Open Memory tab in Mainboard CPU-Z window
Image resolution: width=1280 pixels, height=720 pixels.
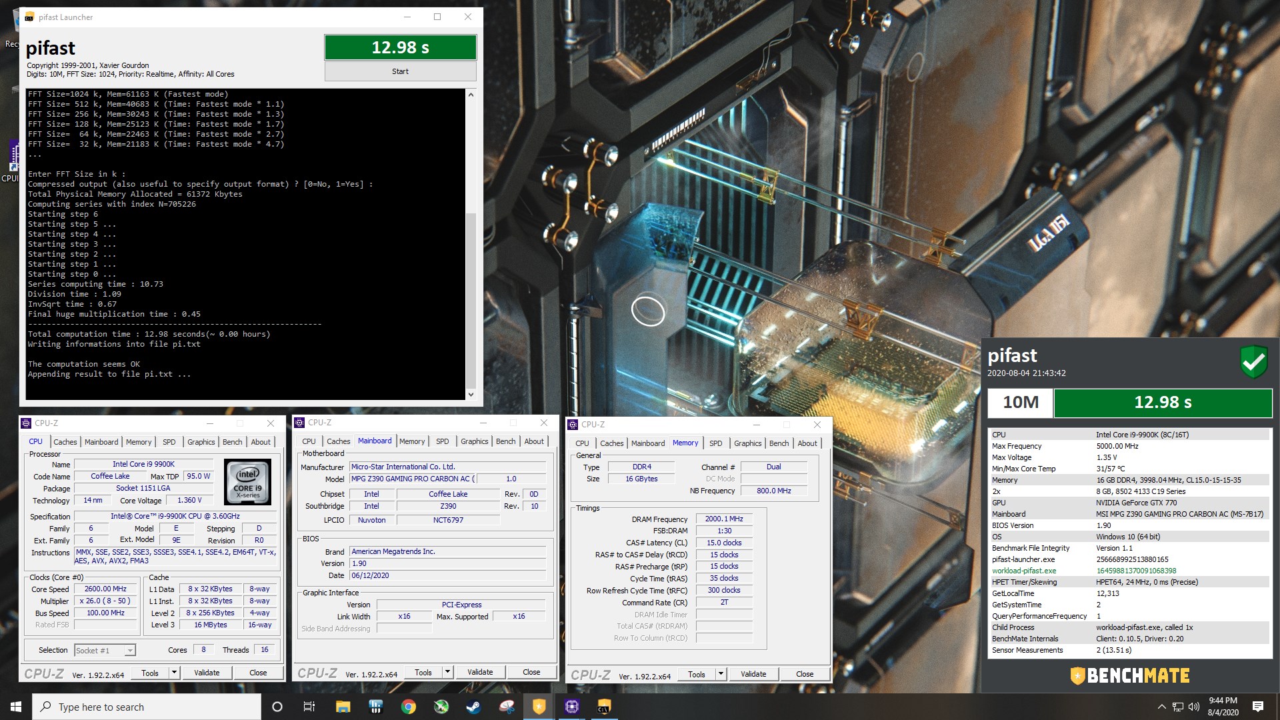coord(412,441)
